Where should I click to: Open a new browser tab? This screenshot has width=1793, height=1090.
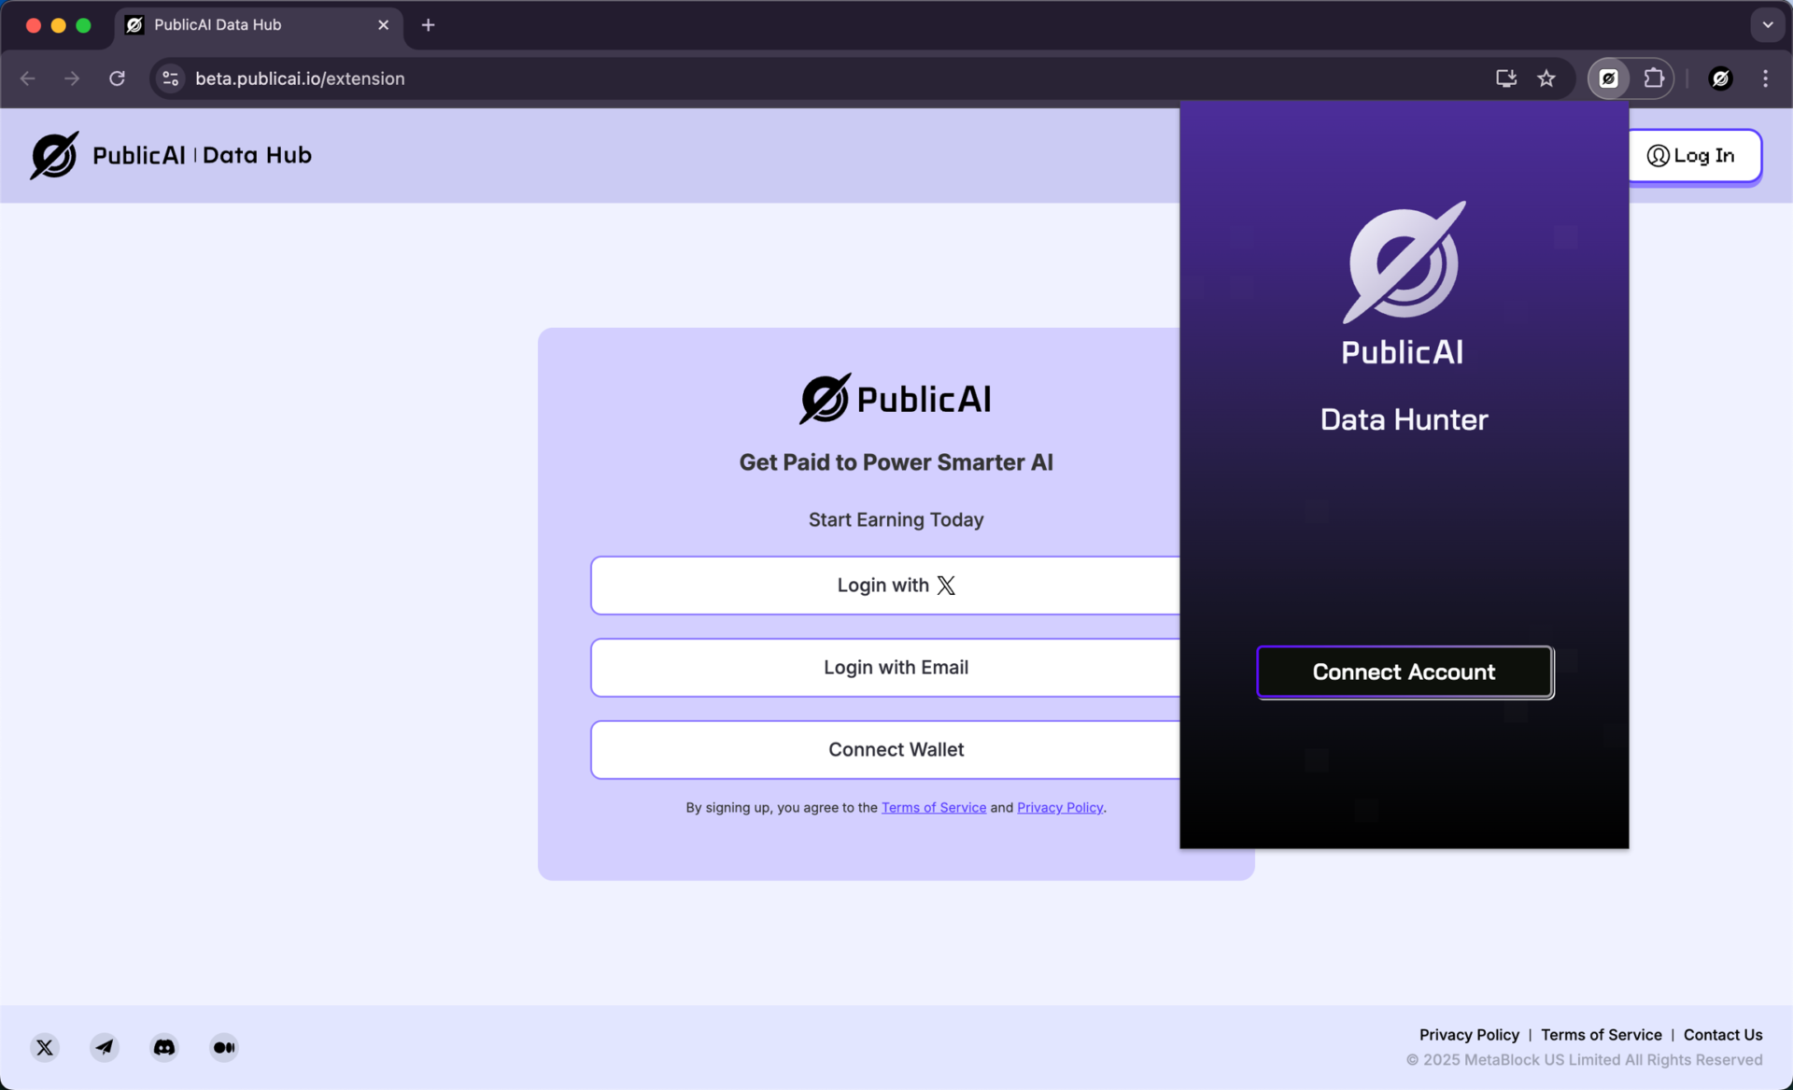tap(428, 25)
